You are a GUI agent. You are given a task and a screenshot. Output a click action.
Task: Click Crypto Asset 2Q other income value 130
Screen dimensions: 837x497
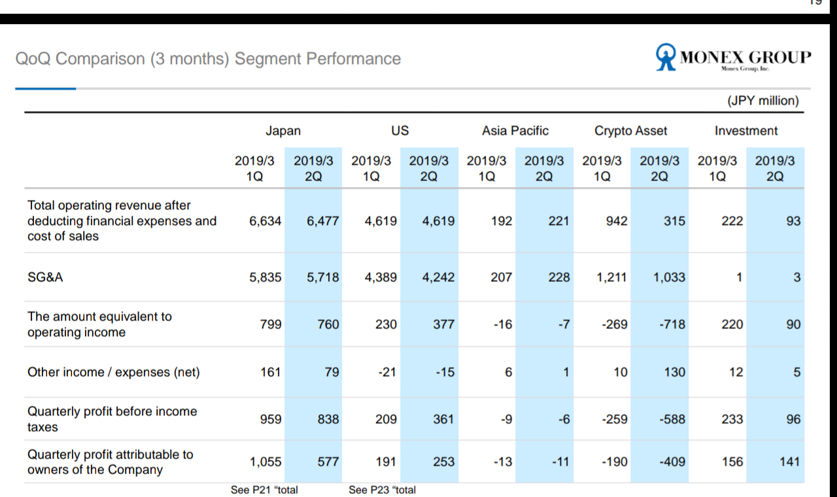(x=674, y=373)
